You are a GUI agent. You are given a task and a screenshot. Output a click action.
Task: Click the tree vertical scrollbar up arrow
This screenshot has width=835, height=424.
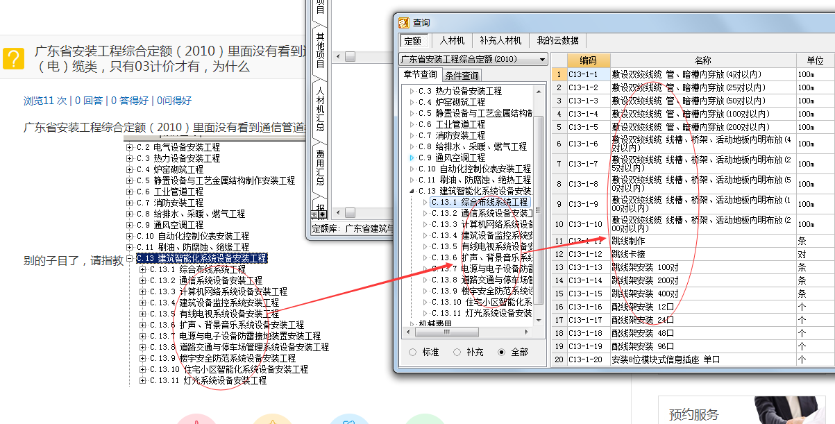tap(539, 90)
